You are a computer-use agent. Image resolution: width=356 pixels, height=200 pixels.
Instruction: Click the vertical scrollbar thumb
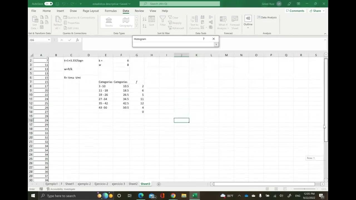coord(326,100)
